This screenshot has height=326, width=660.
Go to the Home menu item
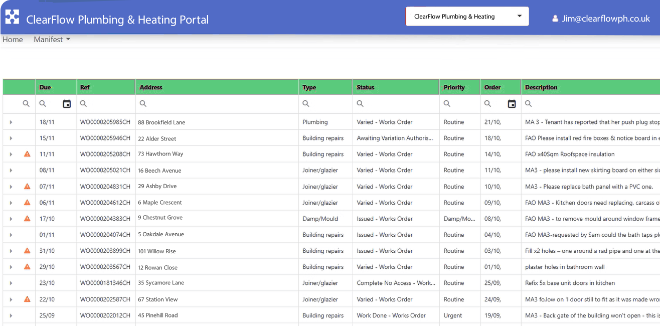click(x=13, y=40)
